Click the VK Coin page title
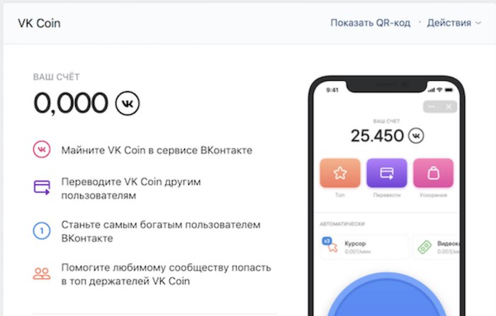This screenshot has width=496, height=316. [x=39, y=23]
